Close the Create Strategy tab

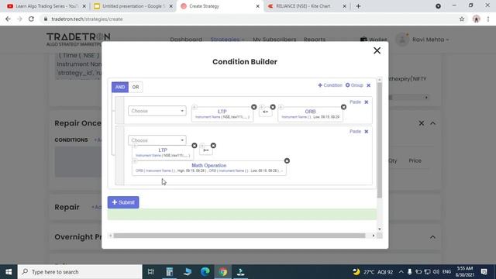[x=257, y=6]
